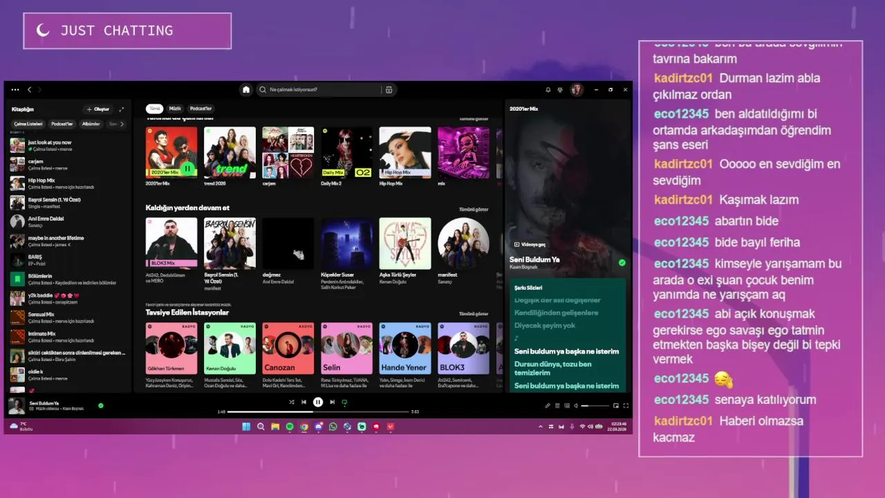885x498 pixels.
Task: Filter library by Çalma Listeleri
Action: coord(28,124)
